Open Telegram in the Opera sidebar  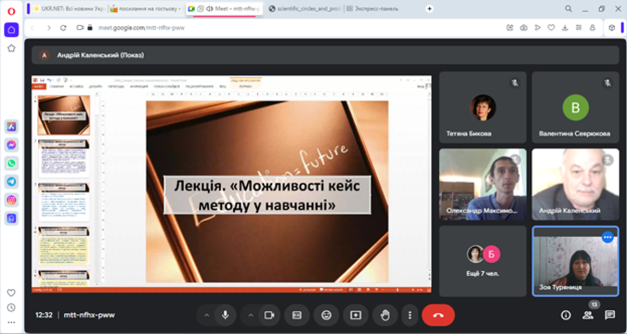point(11,182)
